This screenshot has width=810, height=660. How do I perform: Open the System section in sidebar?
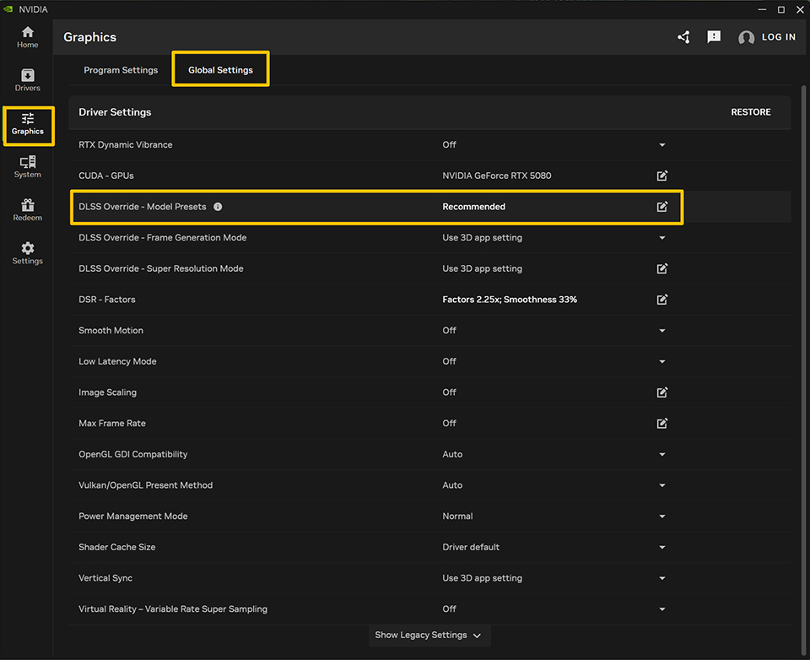(28, 166)
